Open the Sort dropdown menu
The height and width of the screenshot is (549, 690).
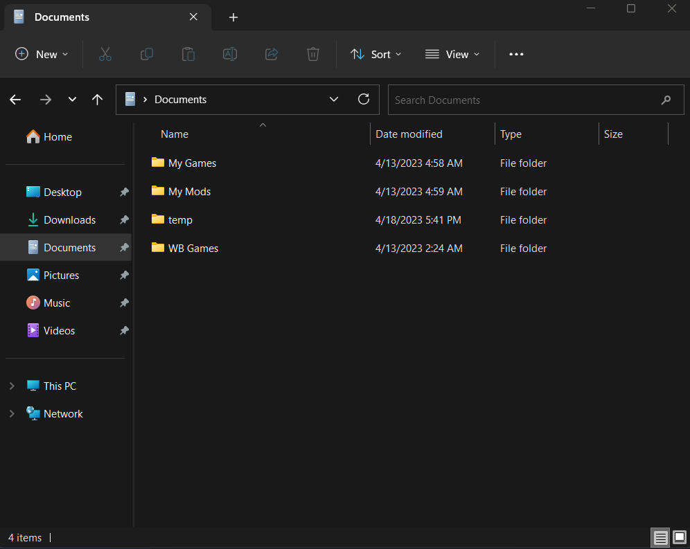[x=376, y=54]
